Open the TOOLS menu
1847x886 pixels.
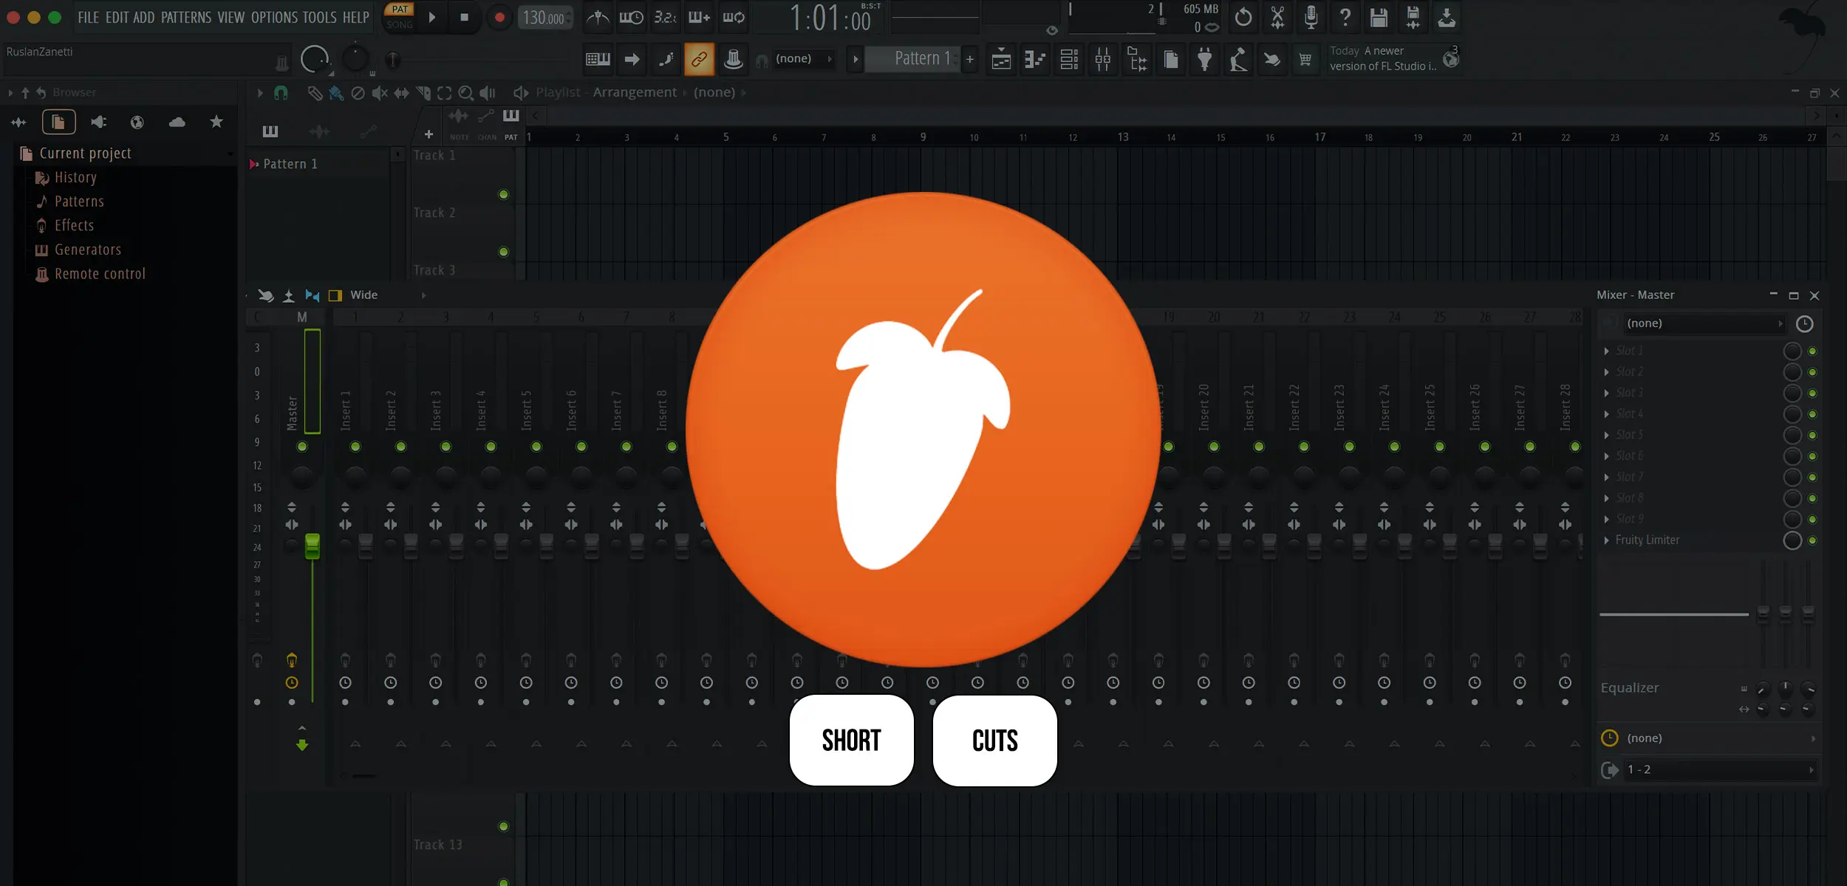coord(320,17)
